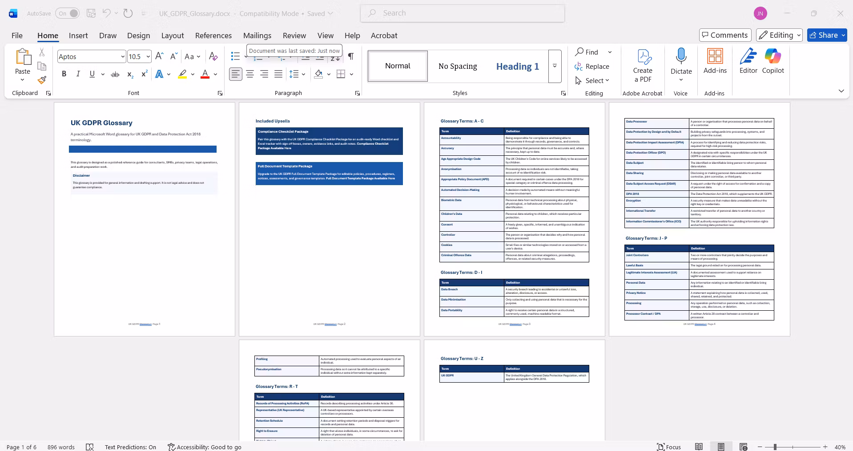Screen dimensions: 853x451
Task: Apply the yellow text highlight color
Action: [x=182, y=74]
